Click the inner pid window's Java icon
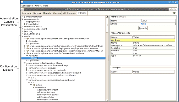This screenshot has width=179, height=102. (22, 9)
